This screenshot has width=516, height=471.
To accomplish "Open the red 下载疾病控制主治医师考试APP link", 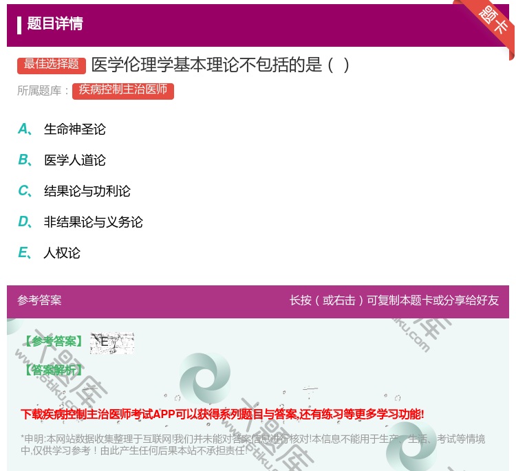I will pyautogui.click(x=222, y=414).
